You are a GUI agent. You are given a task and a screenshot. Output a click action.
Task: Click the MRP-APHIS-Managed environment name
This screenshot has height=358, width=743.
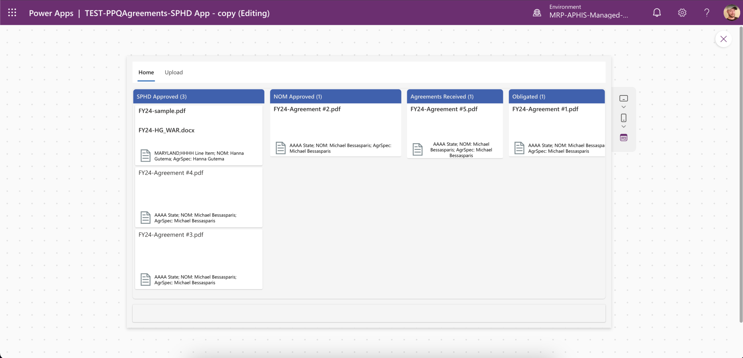[588, 15]
